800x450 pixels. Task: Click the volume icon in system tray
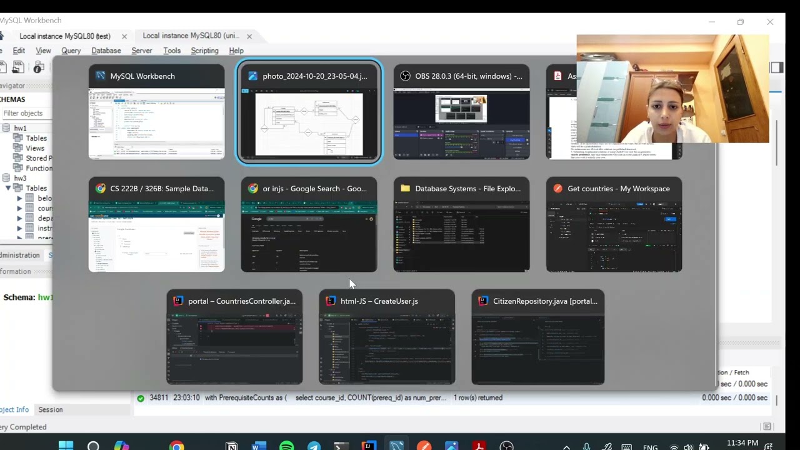(x=688, y=447)
